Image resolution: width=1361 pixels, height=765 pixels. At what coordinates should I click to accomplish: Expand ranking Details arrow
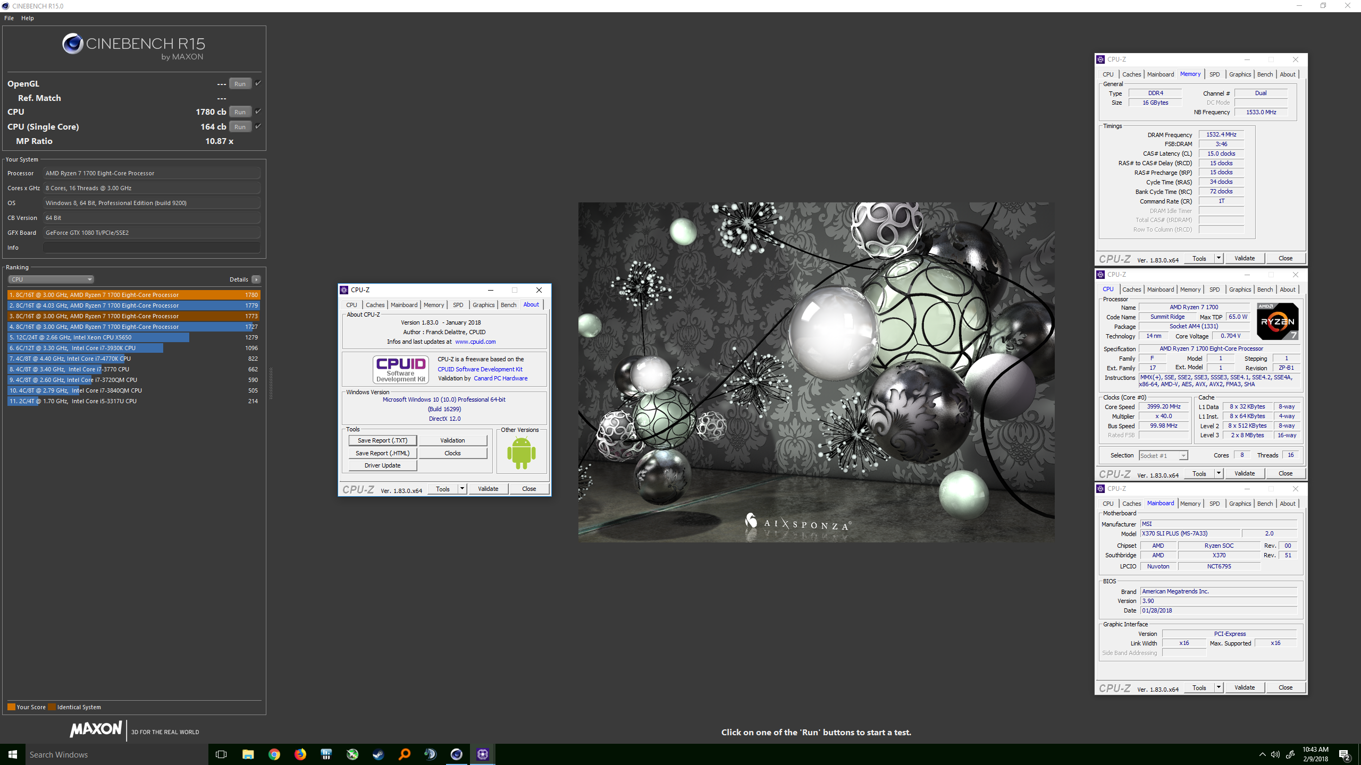click(256, 279)
